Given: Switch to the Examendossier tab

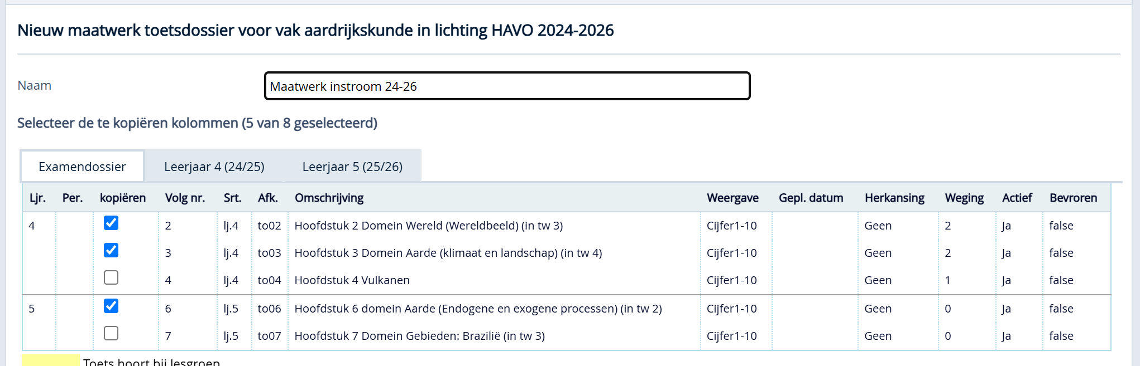Looking at the screenshot, I should coord(82,167).
